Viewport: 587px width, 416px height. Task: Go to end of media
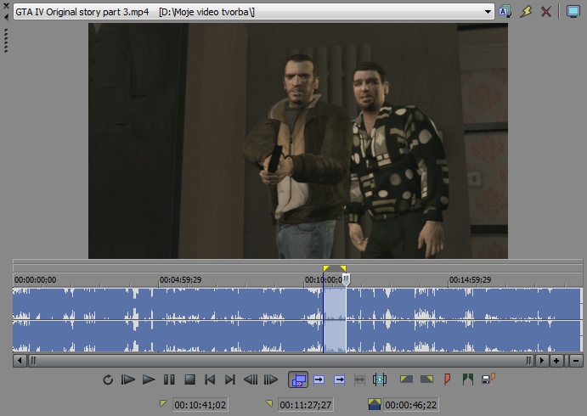tap(230, 379)
